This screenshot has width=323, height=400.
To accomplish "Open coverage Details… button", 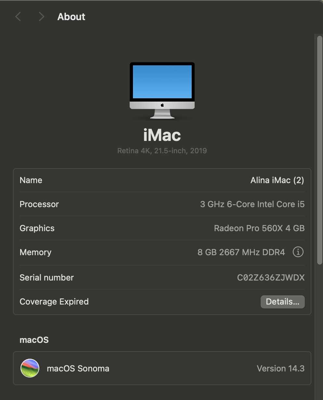I will point(282,302).
